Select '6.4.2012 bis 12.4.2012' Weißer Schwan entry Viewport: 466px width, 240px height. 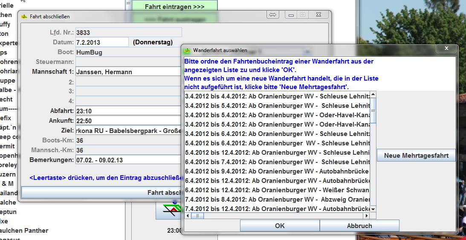277,190
